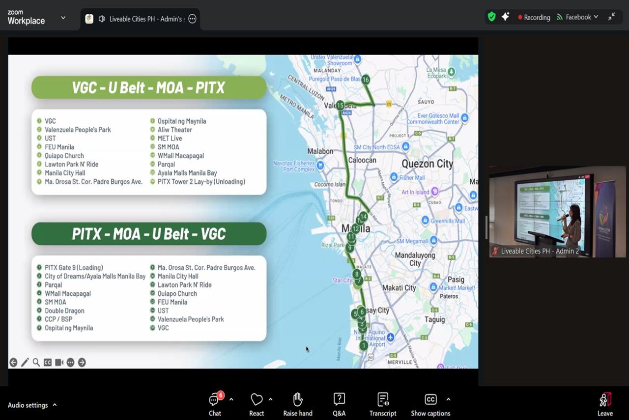
Task: Open more options on the meeting tab
Action: pyautogui.click(x=192, y=19)
